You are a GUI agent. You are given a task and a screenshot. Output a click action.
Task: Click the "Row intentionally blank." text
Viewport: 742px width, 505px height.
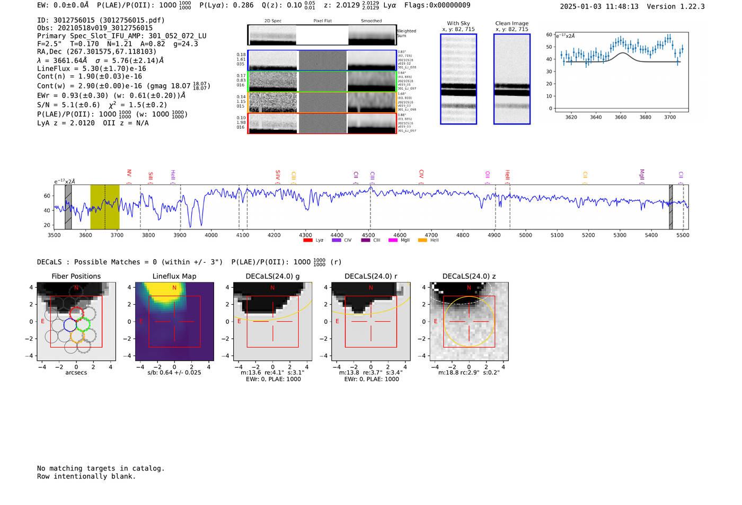[x=86, y=476]
